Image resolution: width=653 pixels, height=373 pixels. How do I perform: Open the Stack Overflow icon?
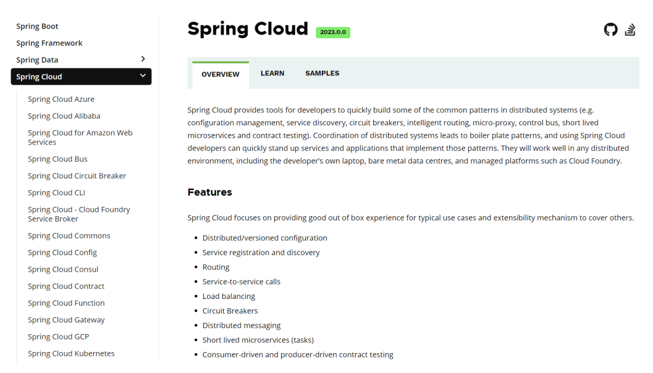630,30
